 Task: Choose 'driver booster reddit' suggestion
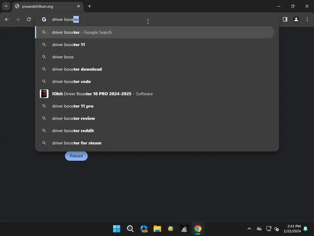coord(155,131)
